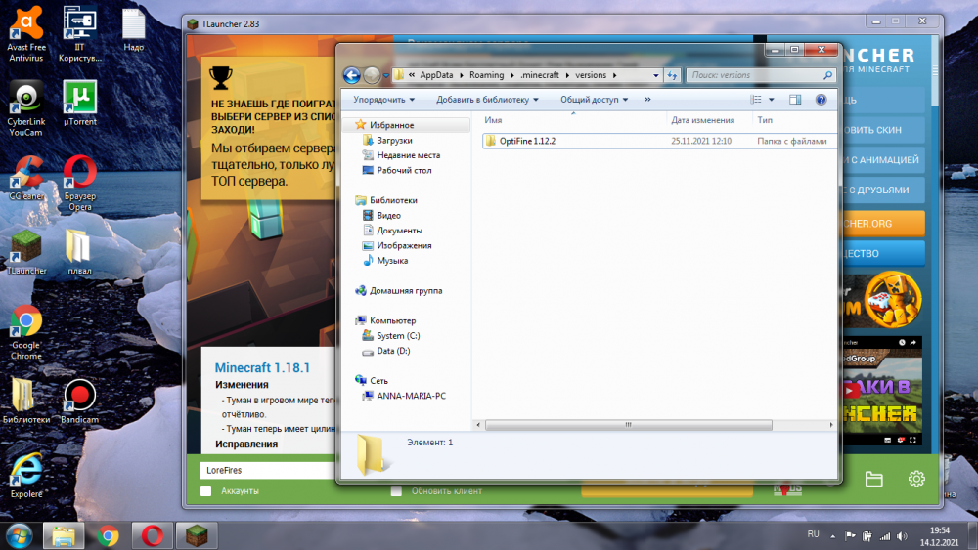Open Windows Start menu orb
978x550 pixels.
tap(19, 535)
